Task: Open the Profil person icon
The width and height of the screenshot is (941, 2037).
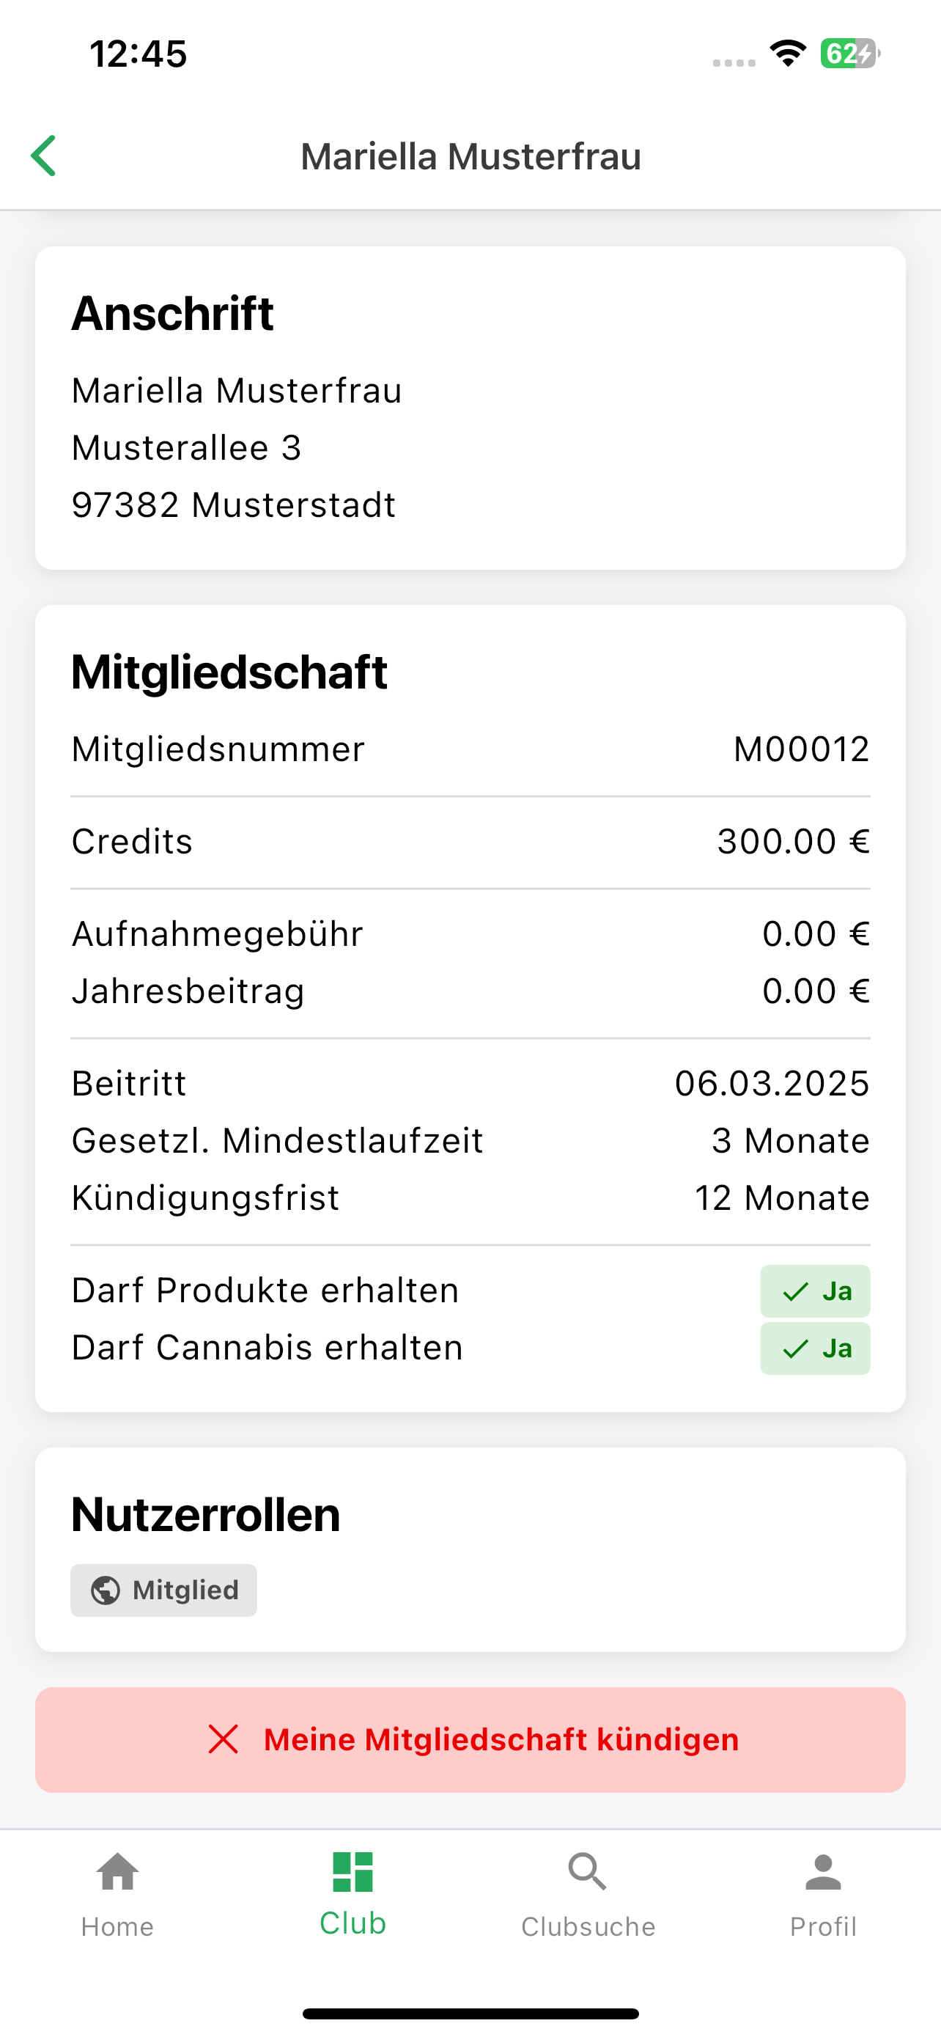Action: click(823, 1872)
